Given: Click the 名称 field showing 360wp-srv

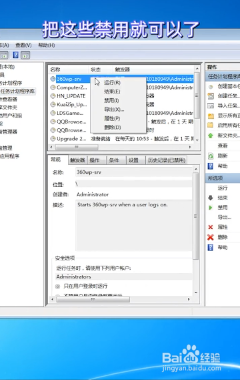Looking at the screenshot, I should pos(134,172).
